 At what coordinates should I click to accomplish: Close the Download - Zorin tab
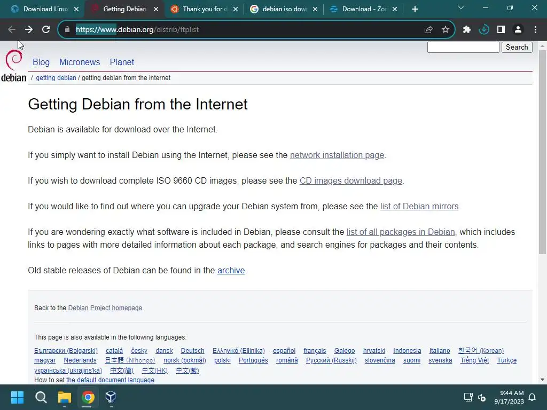point(395,9)
